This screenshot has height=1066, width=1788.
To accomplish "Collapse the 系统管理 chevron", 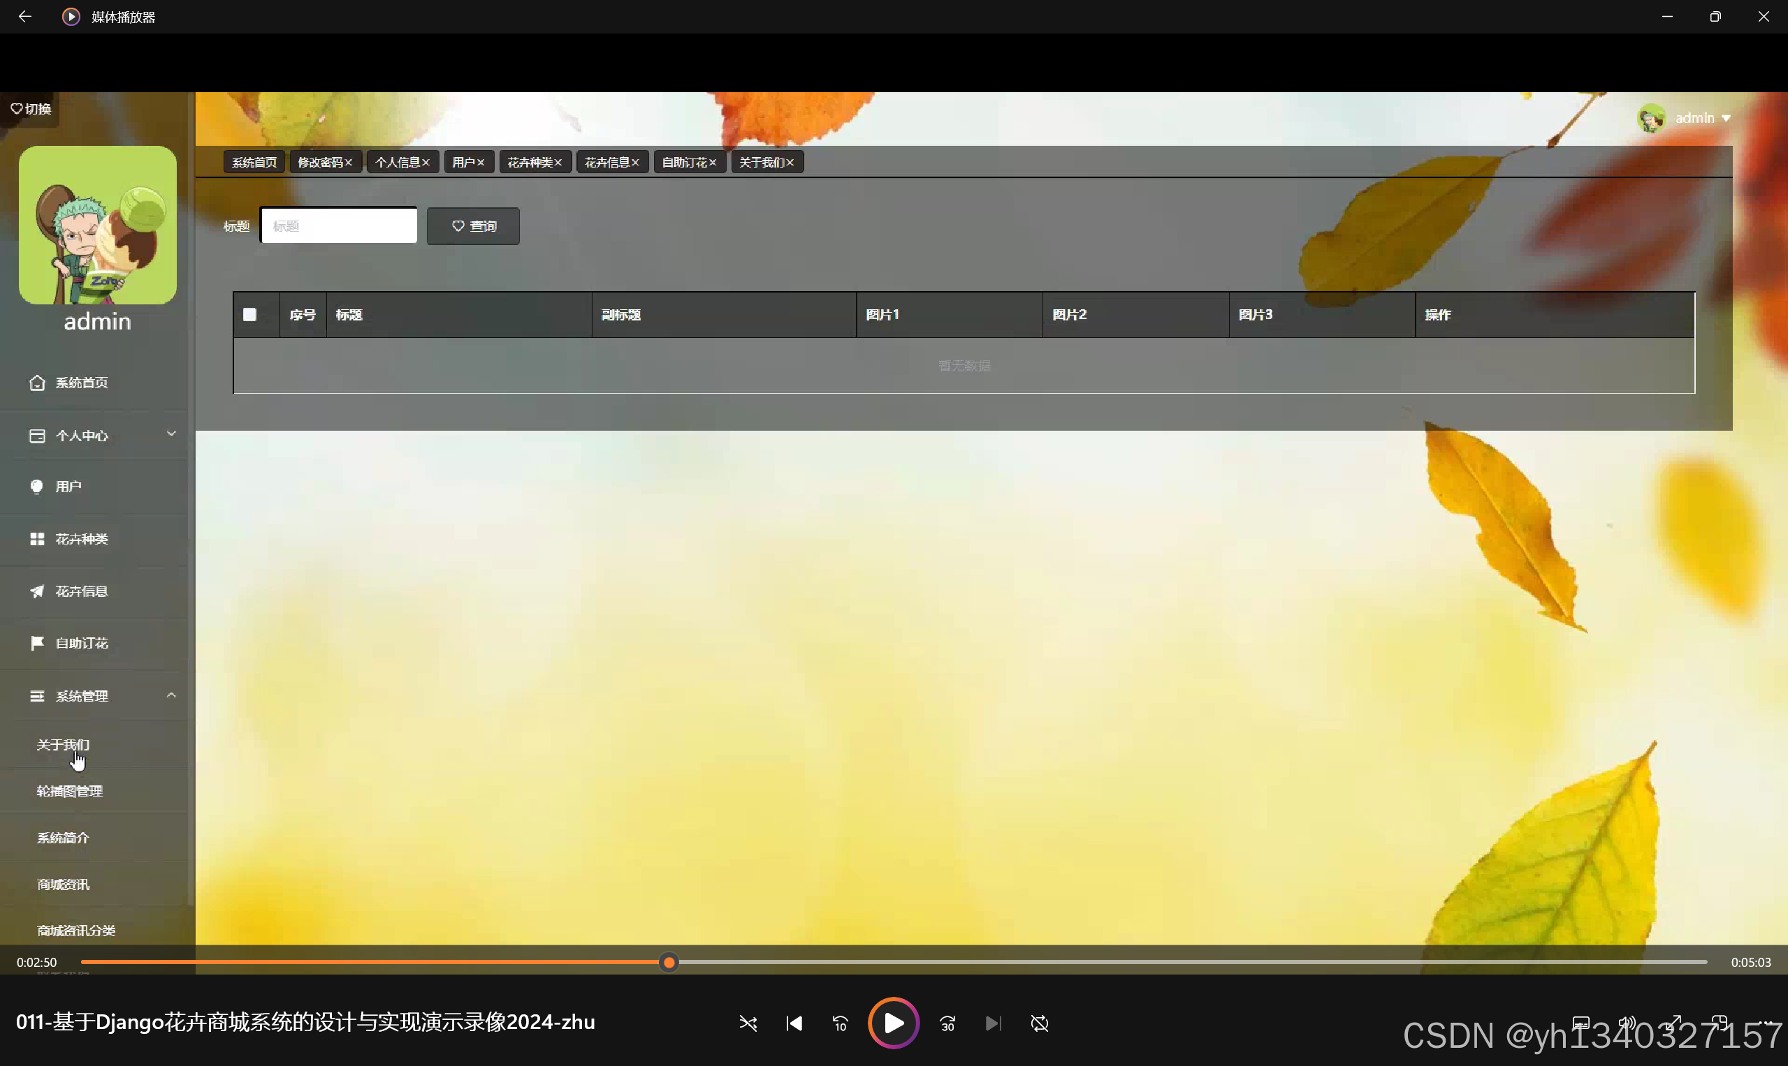I will [x=171, y=695].
